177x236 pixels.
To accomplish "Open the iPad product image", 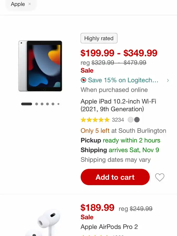I will (x=40, y=66).
